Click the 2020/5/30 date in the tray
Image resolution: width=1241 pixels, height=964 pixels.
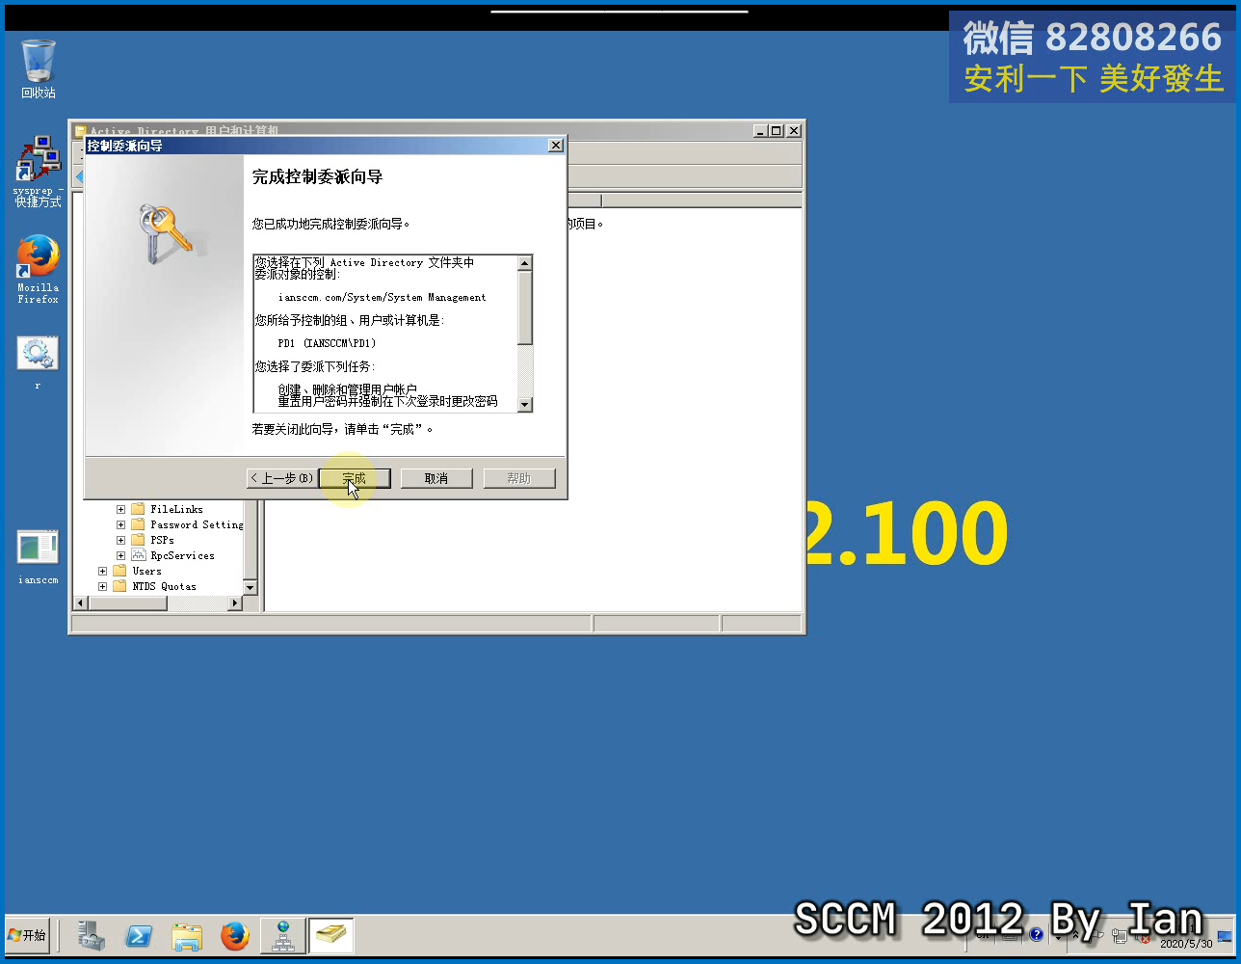1186,944
